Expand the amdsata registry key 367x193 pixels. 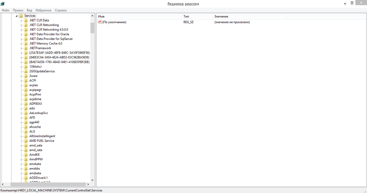[22, 164]
